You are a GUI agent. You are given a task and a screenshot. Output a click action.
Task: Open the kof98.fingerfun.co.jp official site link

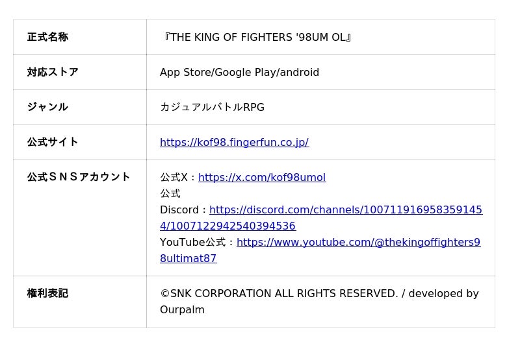[234, 143]
